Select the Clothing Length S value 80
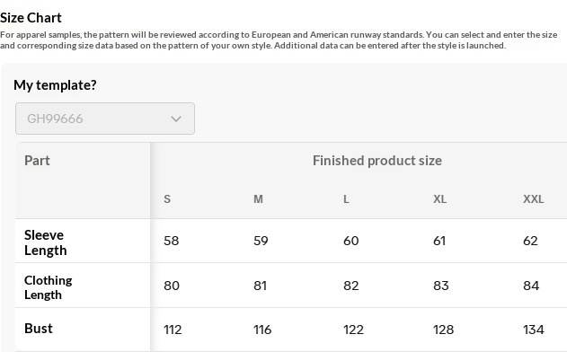Image resolution: width=567 pixels, height=352 pixels. [x=172, y=286]
